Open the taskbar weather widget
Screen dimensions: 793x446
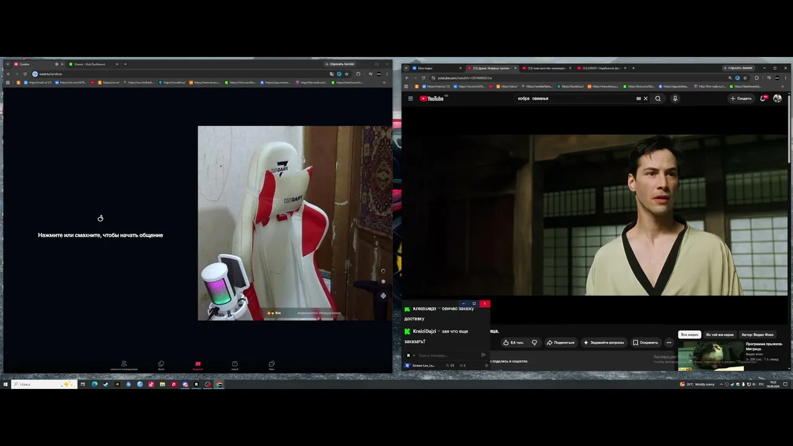[697, 384]
